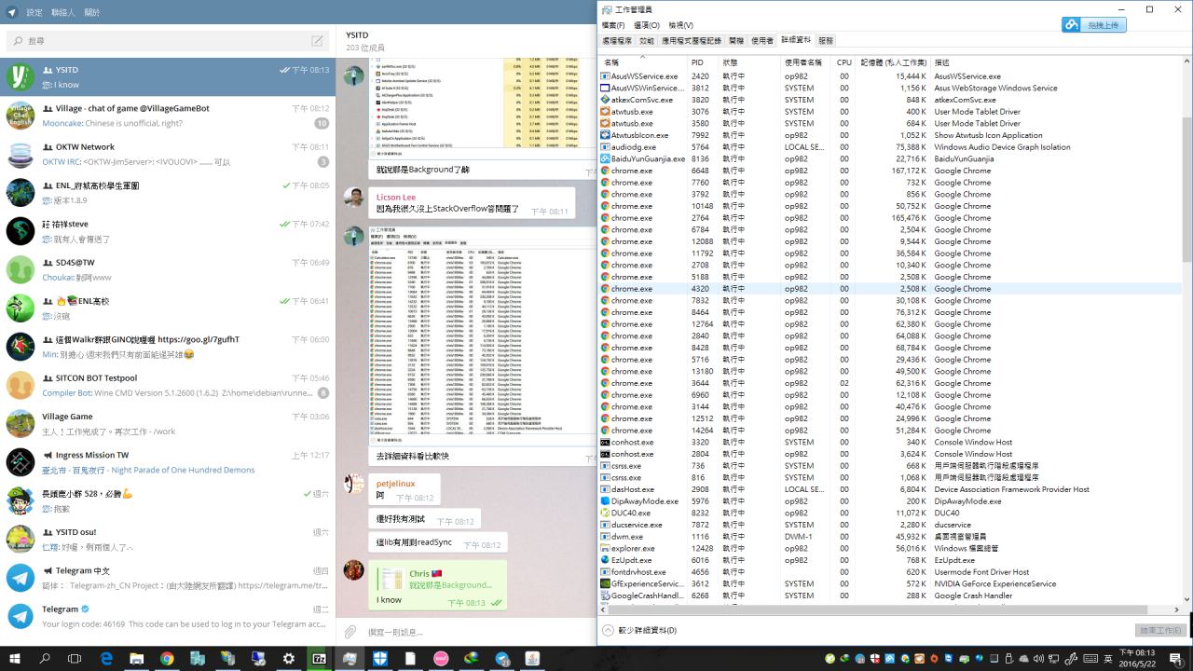
Task: Click the 聯絡人 link in Telegram header
Action: (63, 13)
